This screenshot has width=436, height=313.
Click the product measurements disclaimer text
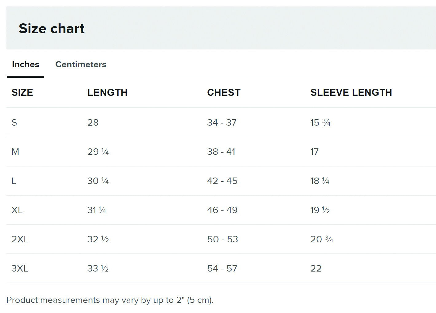(x=110, y=300)
